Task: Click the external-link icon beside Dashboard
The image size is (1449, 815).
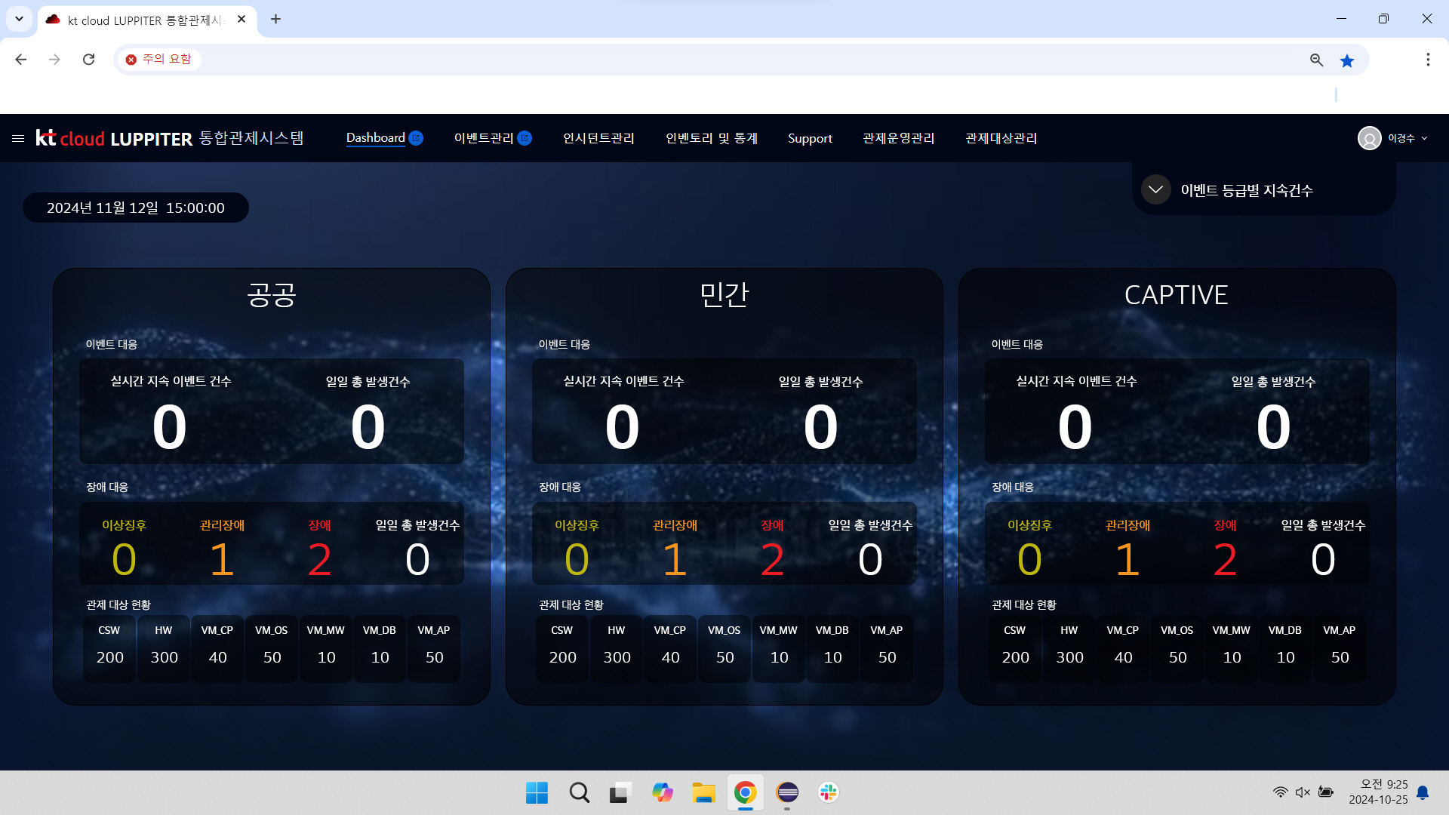Action: 416,138
